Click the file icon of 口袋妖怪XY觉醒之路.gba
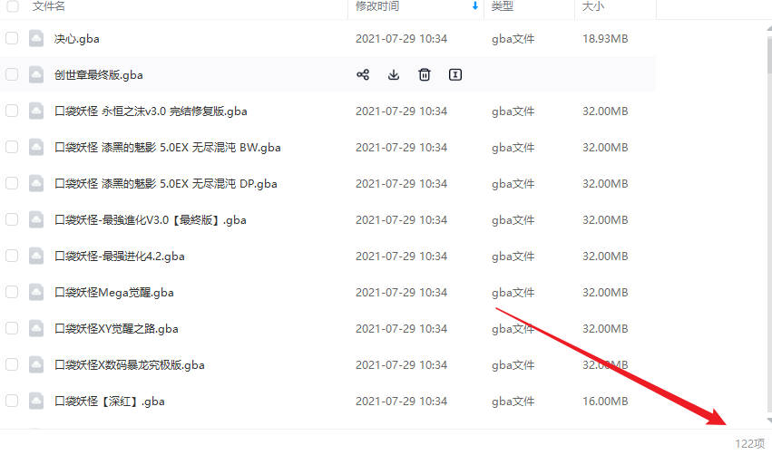The height and width of the screenshot is (455, 772). 36,329
